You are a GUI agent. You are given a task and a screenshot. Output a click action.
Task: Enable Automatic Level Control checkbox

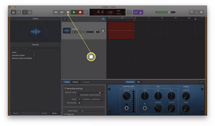click(79, 95)
